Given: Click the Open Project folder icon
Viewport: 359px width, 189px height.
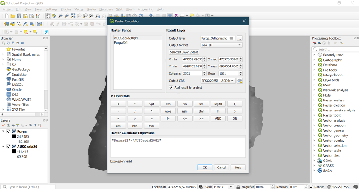Looking at the screenshot, I should pos(13,16).
